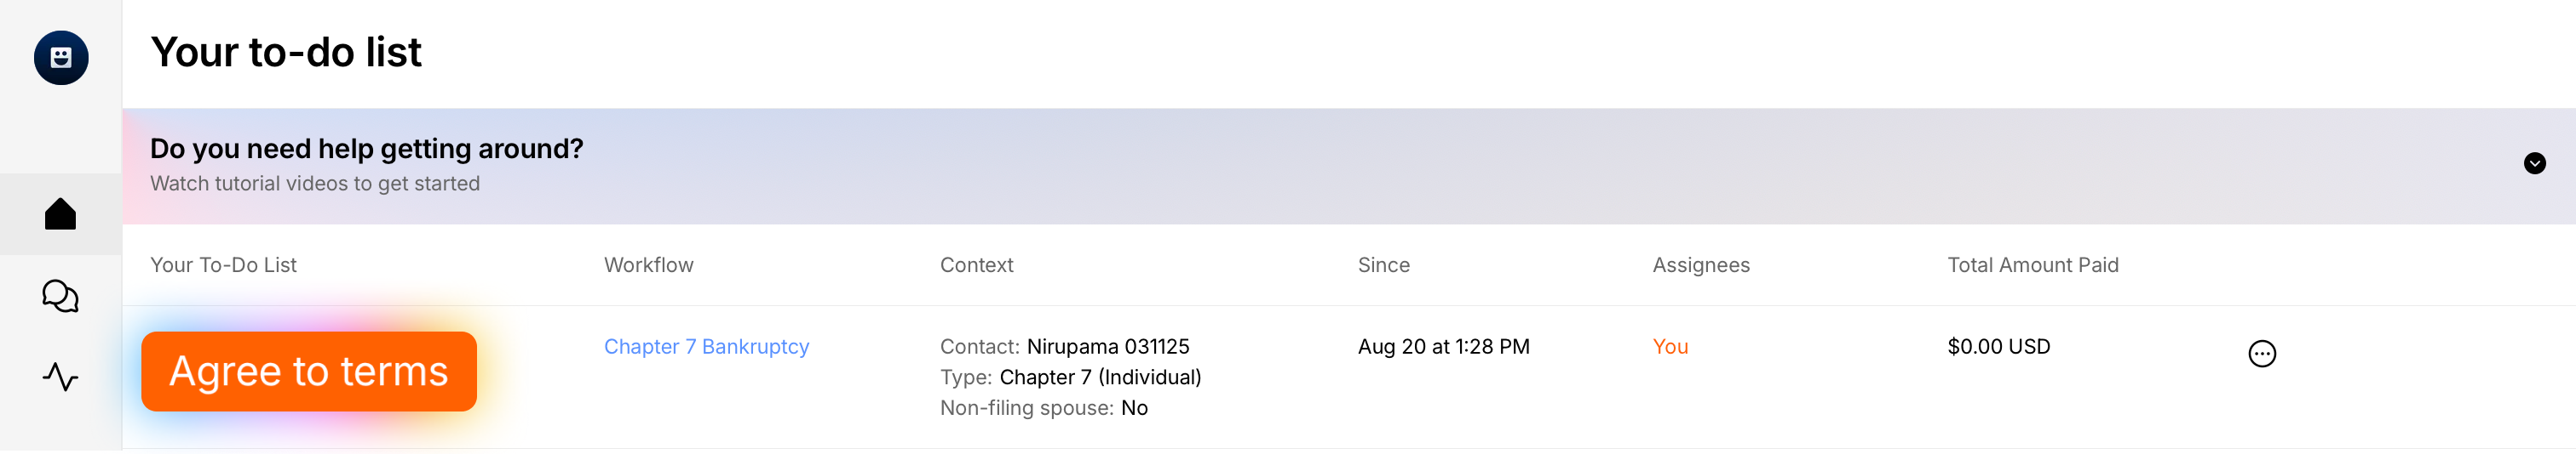Screen dimensions: 2576x454
Task: Click the Since column header
Action: (1383, 265)
